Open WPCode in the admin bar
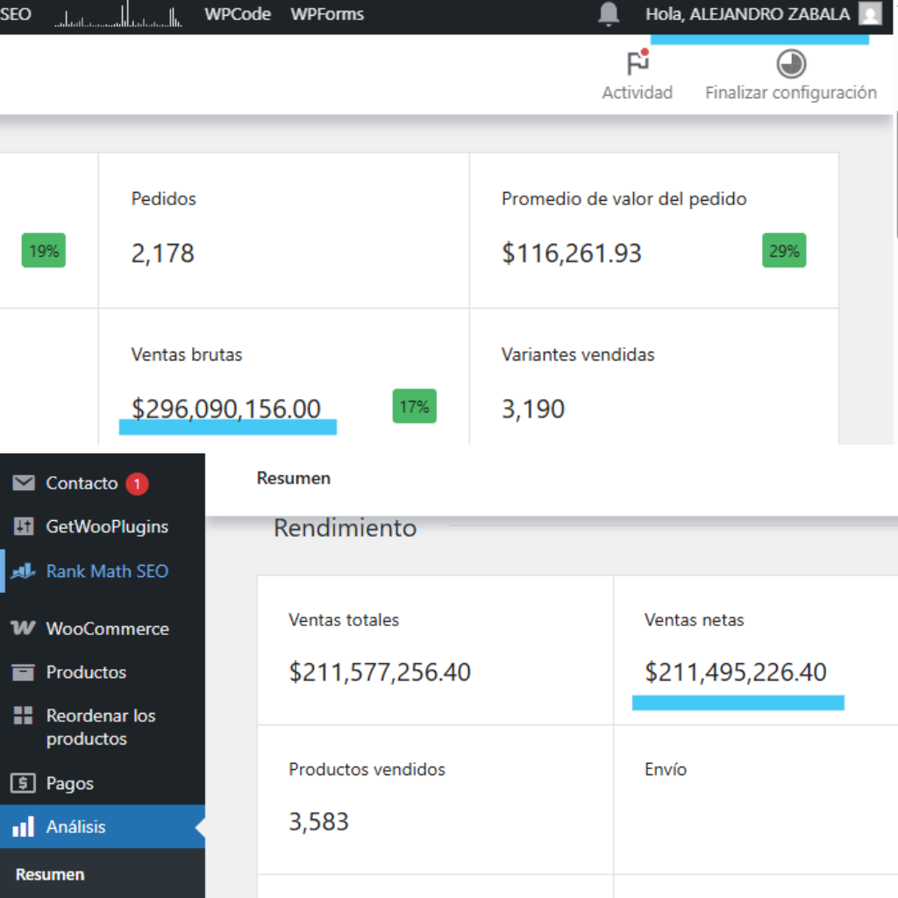Image resolution: width=898 pixels, height=898 pixels. pos(237,14)
